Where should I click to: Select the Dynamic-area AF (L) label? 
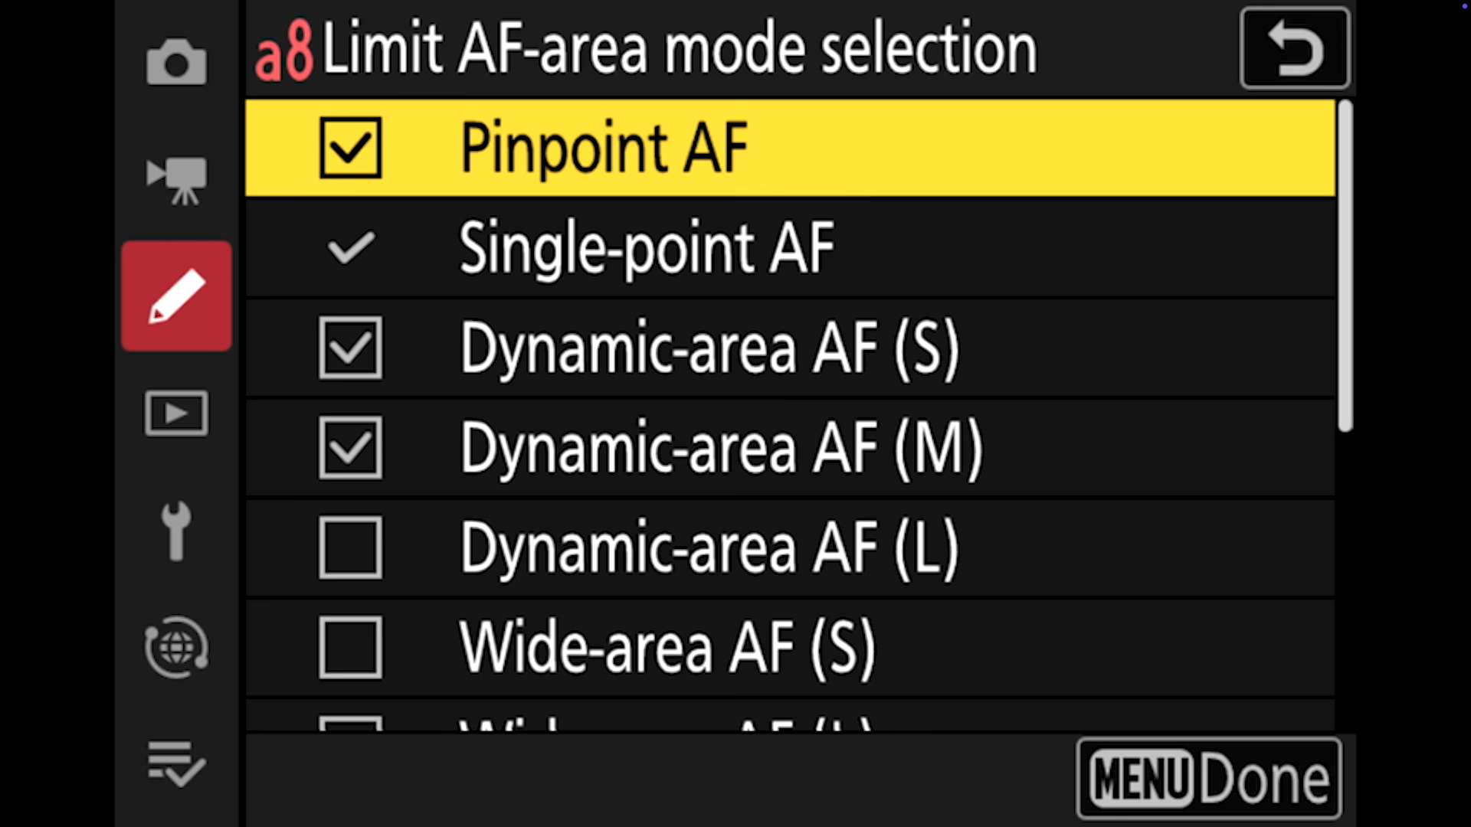(709, 548)
